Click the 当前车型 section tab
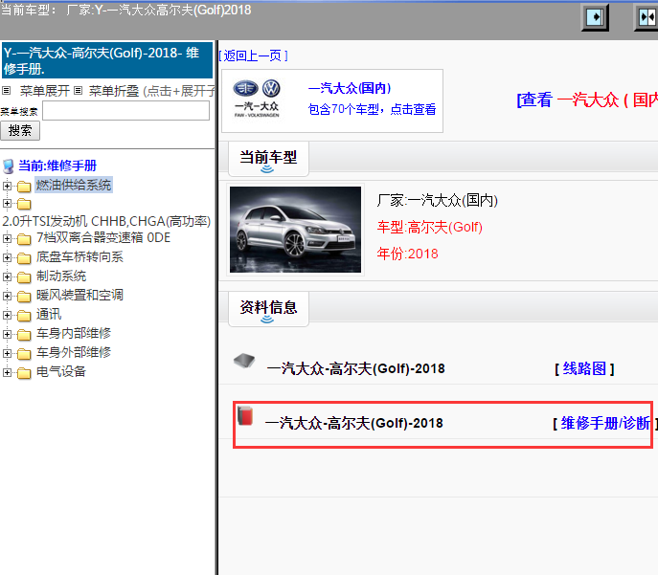 click(268, 159)
